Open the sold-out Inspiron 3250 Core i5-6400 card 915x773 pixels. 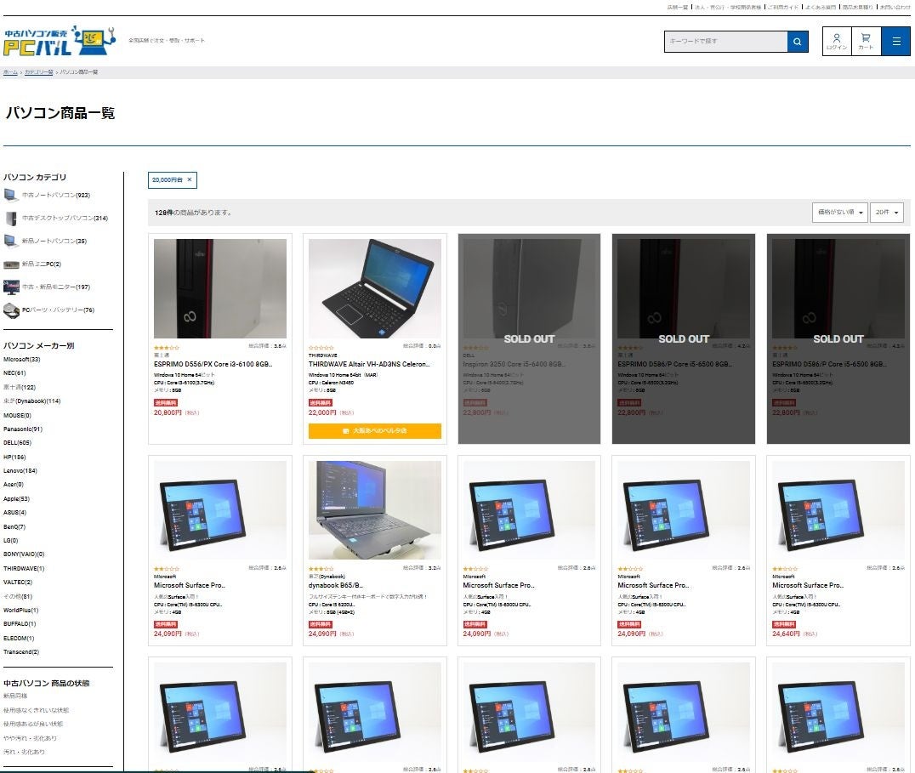529,338
